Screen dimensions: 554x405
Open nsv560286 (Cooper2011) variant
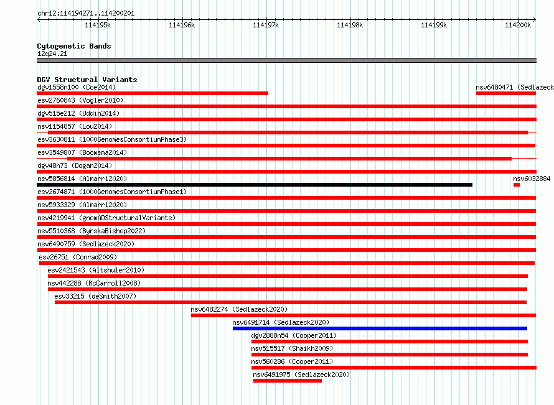[292, 361]
